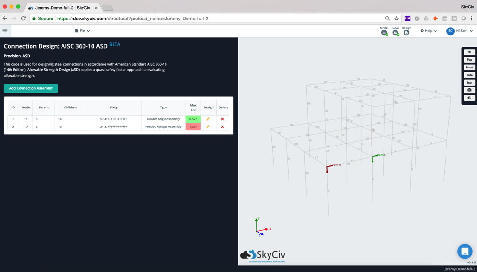The image size is (477, 272).
Task: Toggle 3D cube render view
Action: pyautogui.click(x=469, y=97)
